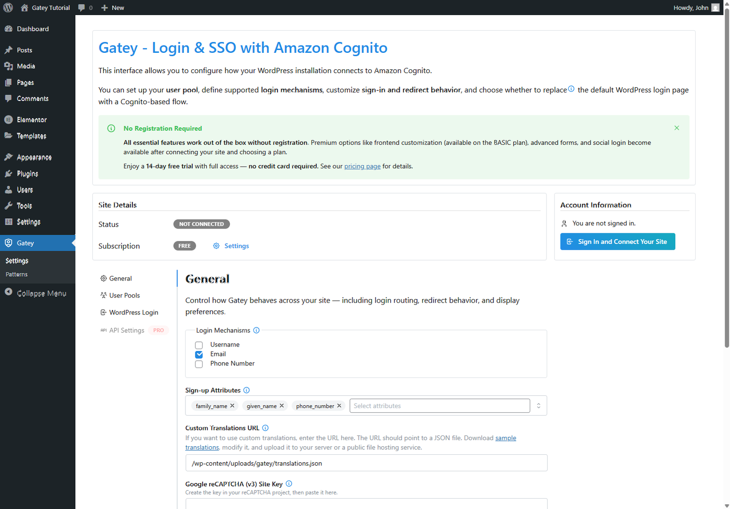Show reCAPTCHA Site Key info tooltip
This screenshot has height=509, width=730.
(289, 484)
